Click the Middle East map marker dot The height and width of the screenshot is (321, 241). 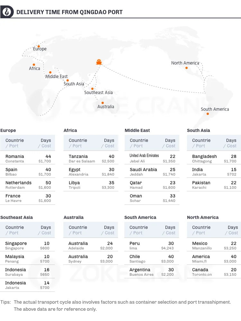click(x=50, y=72)
